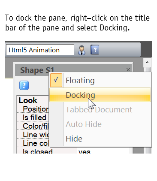Select Docking from the context menu

tap(100, 95)
